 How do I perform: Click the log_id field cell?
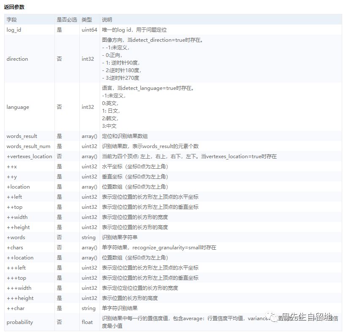click(x=14, y=30)
